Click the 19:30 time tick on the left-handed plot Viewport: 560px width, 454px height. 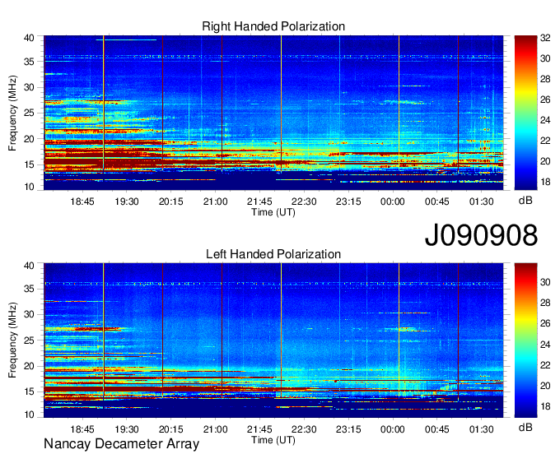[127, 429]
